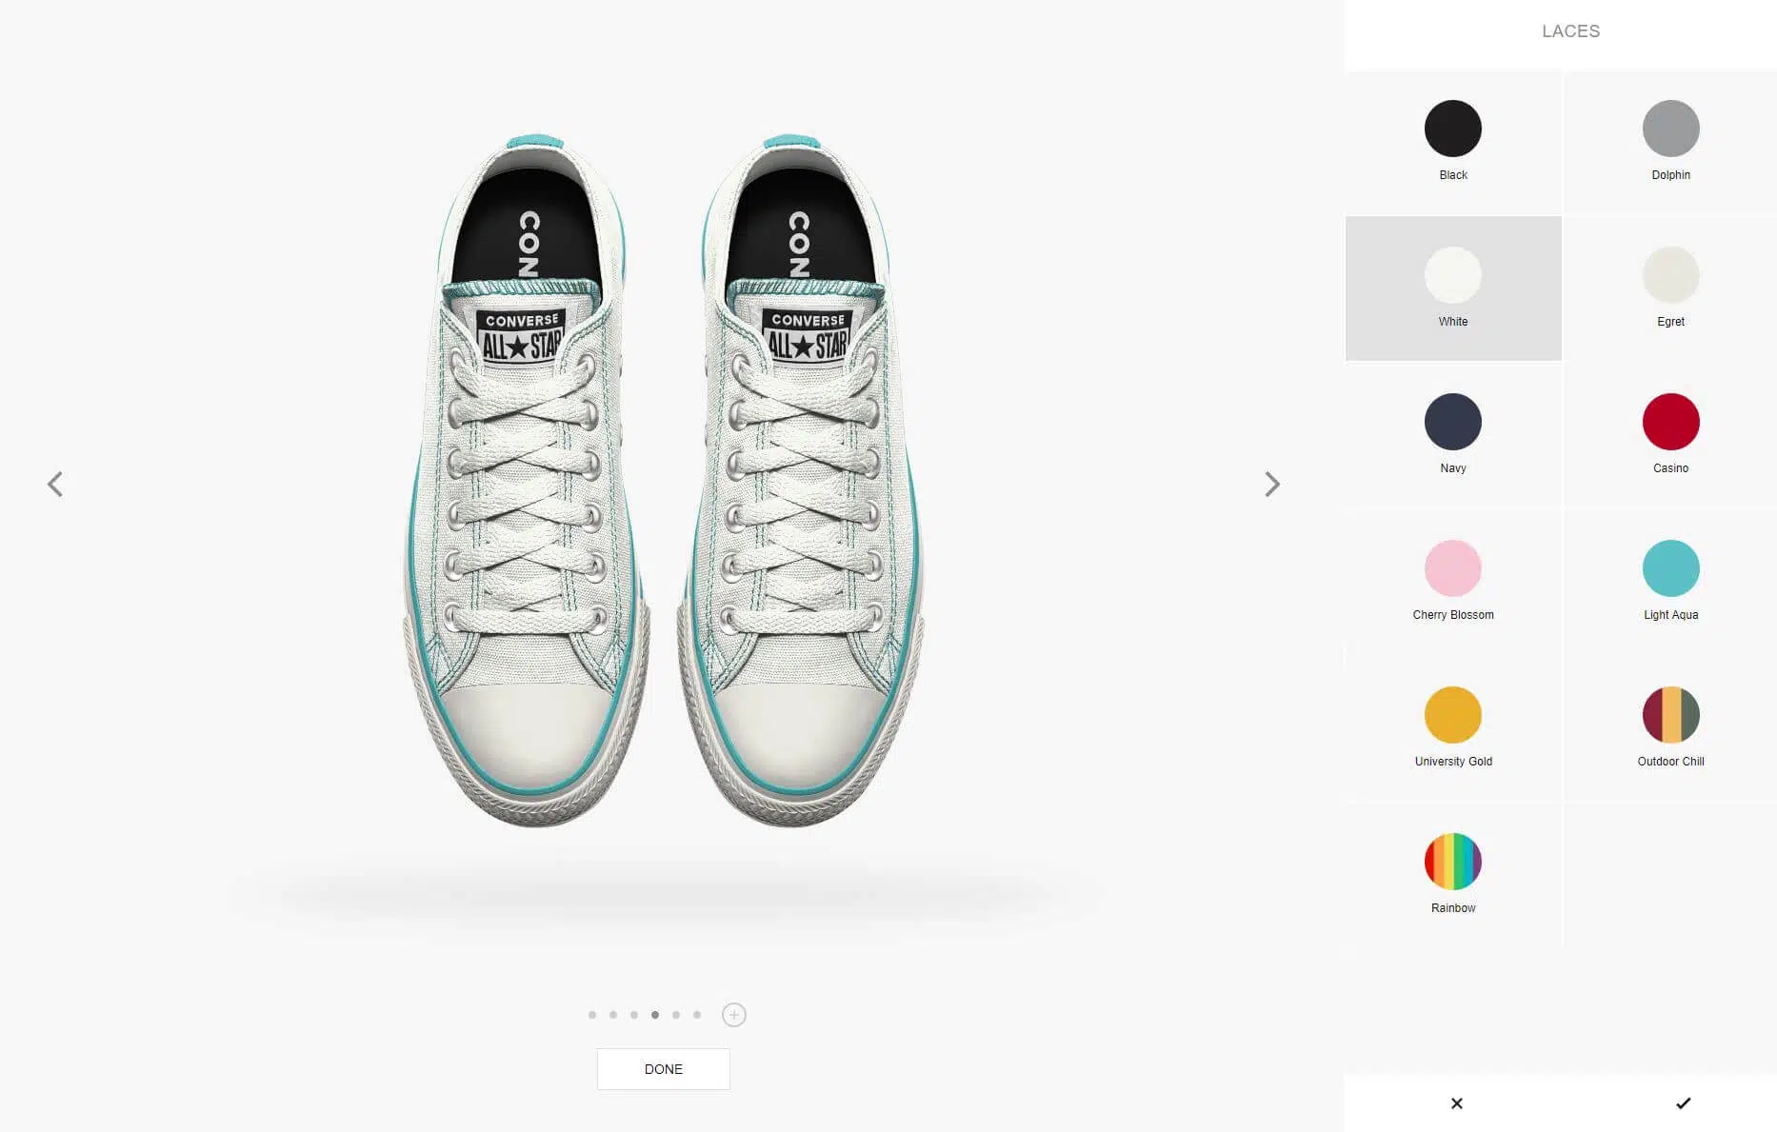The image size is (1777, 1132).
Task: Click the right arrow for the next view
Action: click(x=1272, y=485)
